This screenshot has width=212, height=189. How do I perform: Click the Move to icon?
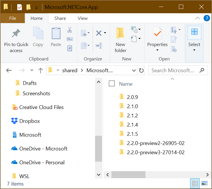click(x=84, y=33)
